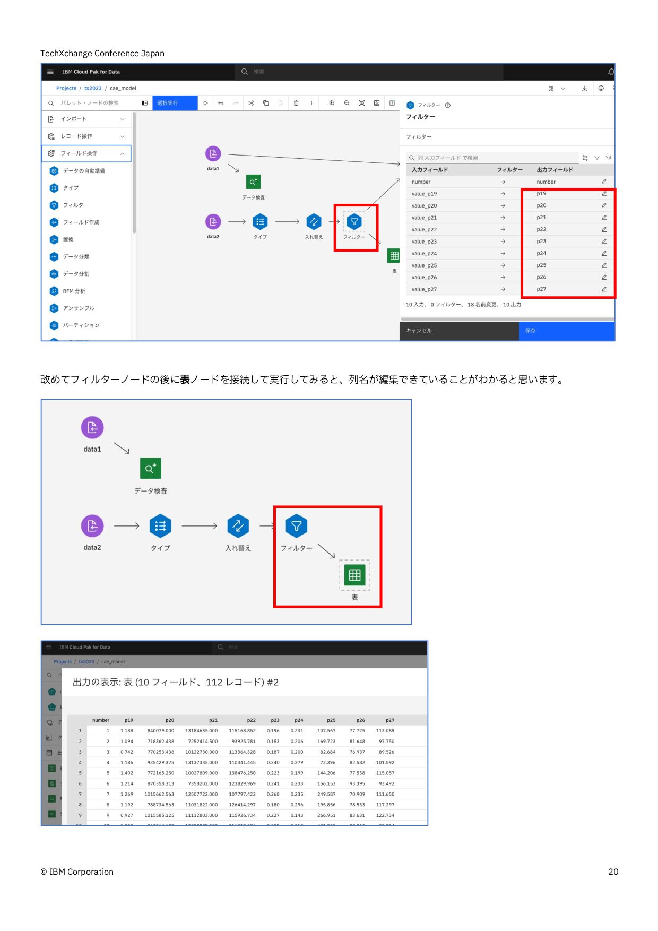Click the funnel filter icon above table

(597, 158)
